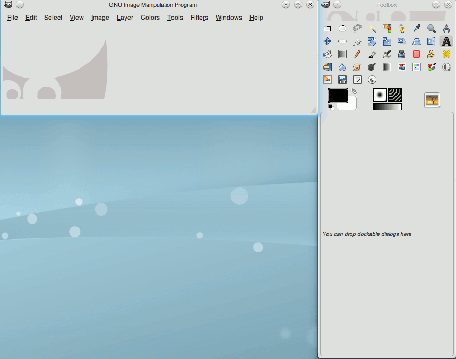Open the Windows menu
The image size is (456, 359).
229,18
